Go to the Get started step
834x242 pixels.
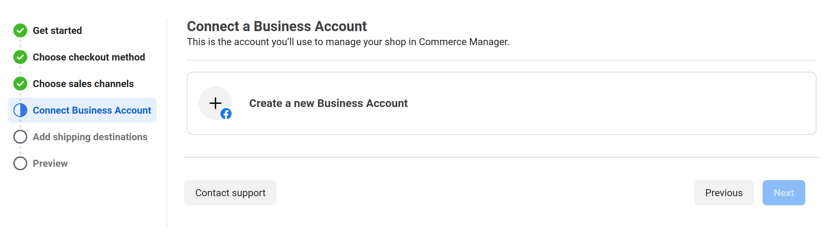tap(57, 30)
